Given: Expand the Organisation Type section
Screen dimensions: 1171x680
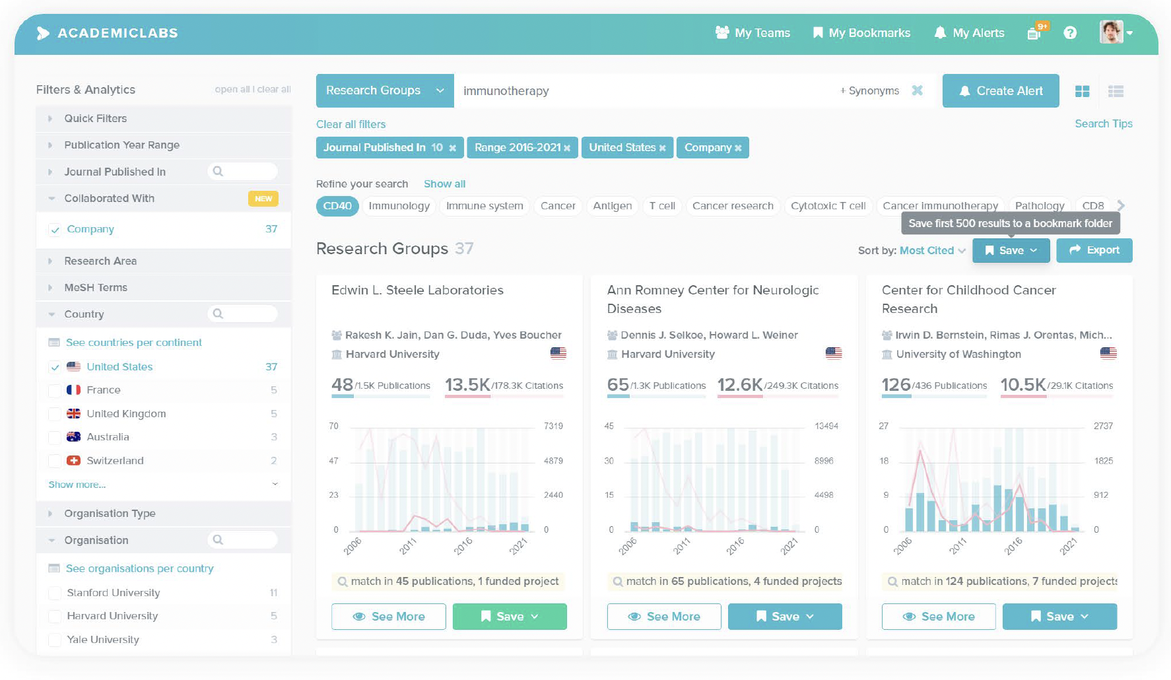Looking at the screenshot, I should coord(164,514).
